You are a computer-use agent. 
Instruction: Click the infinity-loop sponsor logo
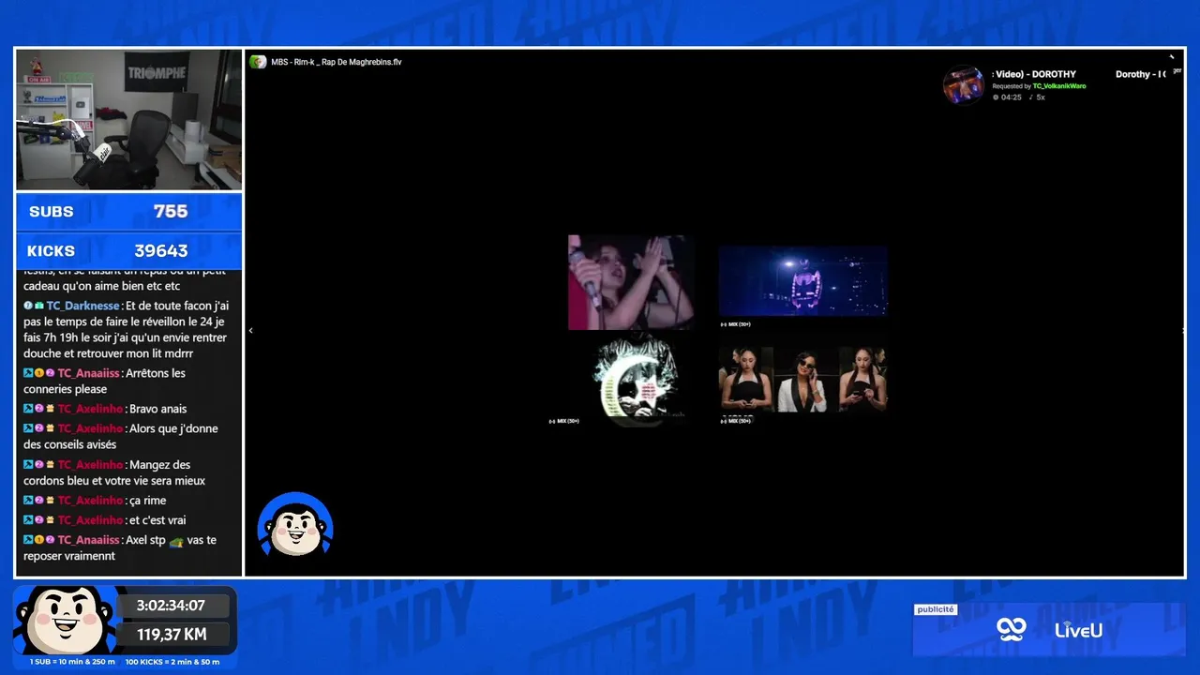tap(1012, 630)
